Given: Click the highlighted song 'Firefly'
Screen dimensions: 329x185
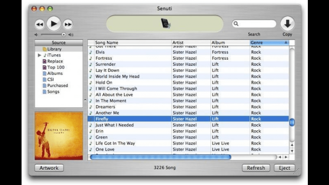Looking at the screenshot, I should click(x=188, y=119).
